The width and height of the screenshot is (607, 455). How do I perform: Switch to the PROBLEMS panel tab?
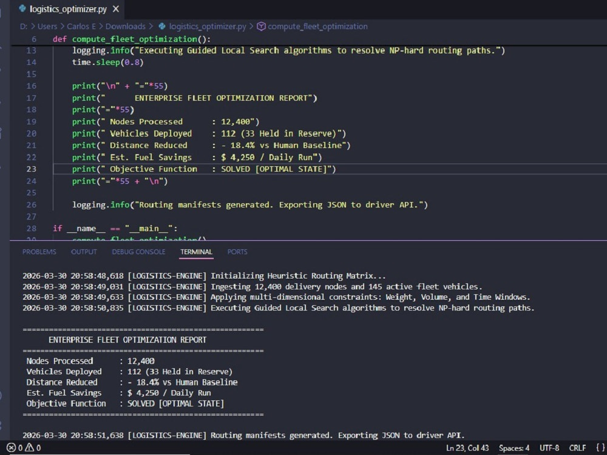point(39,252)
